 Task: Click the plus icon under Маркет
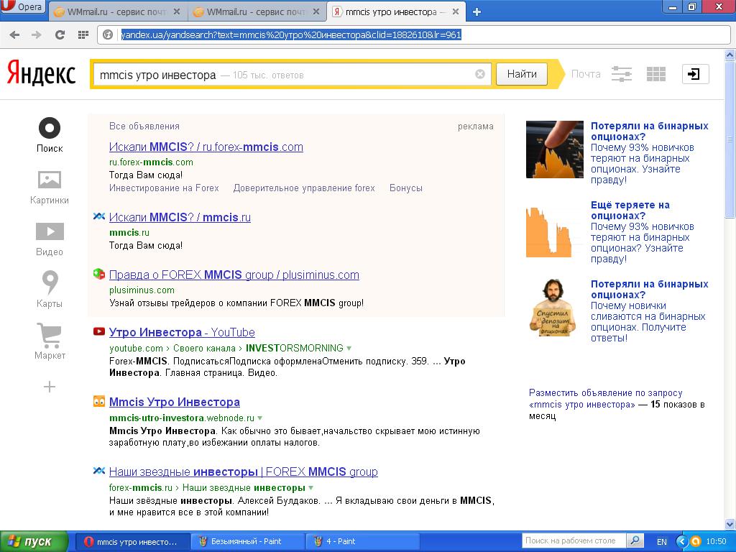(x=50, y=387)
